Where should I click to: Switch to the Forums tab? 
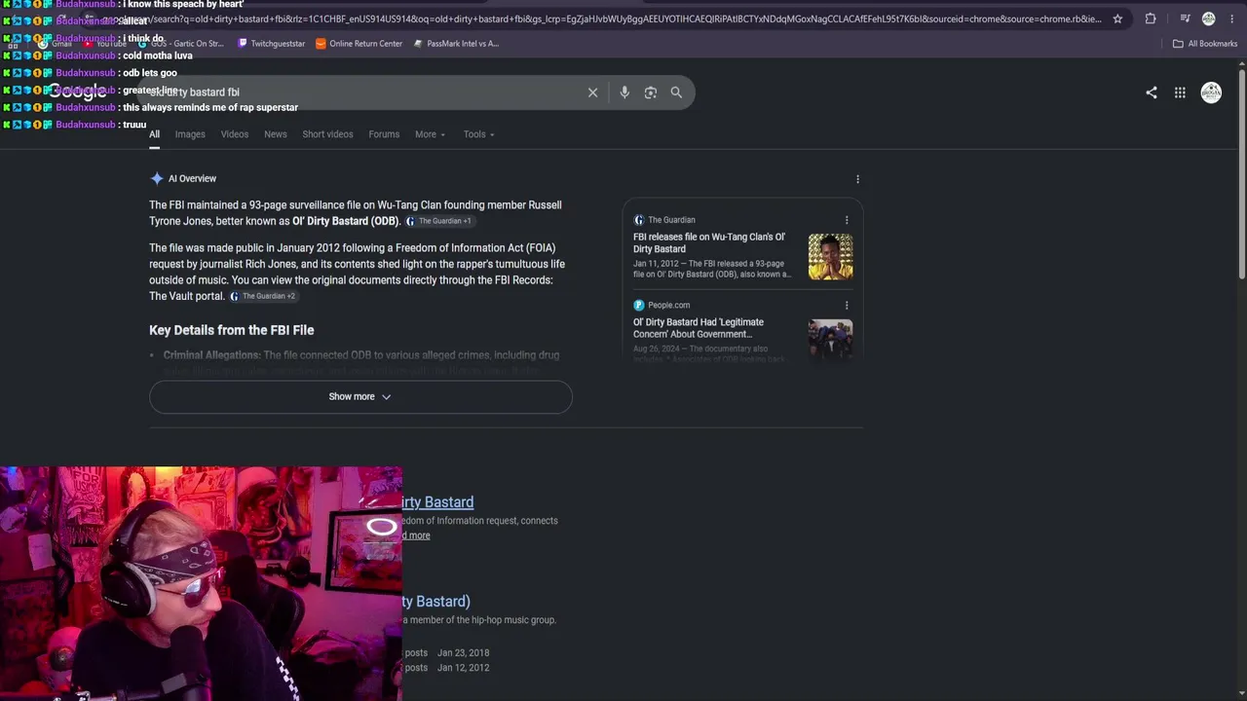(x=384, y=134)
